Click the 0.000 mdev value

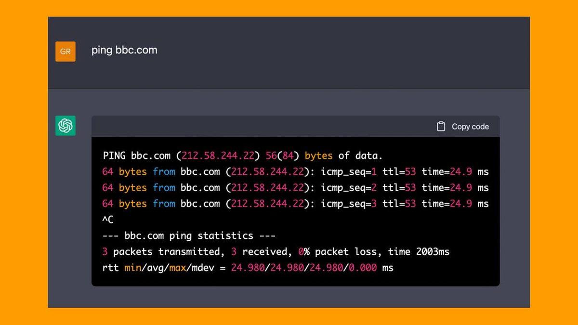[x=362, y=267]
